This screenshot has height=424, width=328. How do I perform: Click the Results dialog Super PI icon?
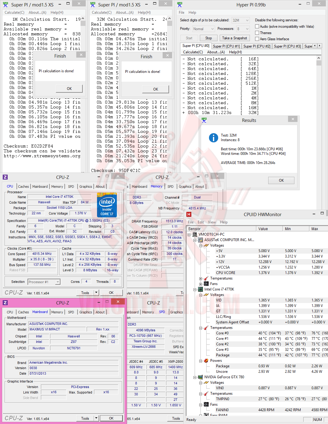point(204,120)
